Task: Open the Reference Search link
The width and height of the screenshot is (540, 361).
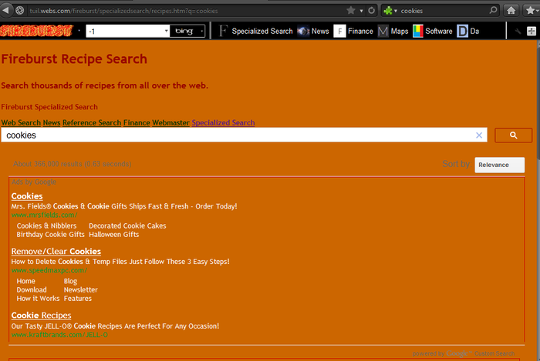Action: coord(92,122)
